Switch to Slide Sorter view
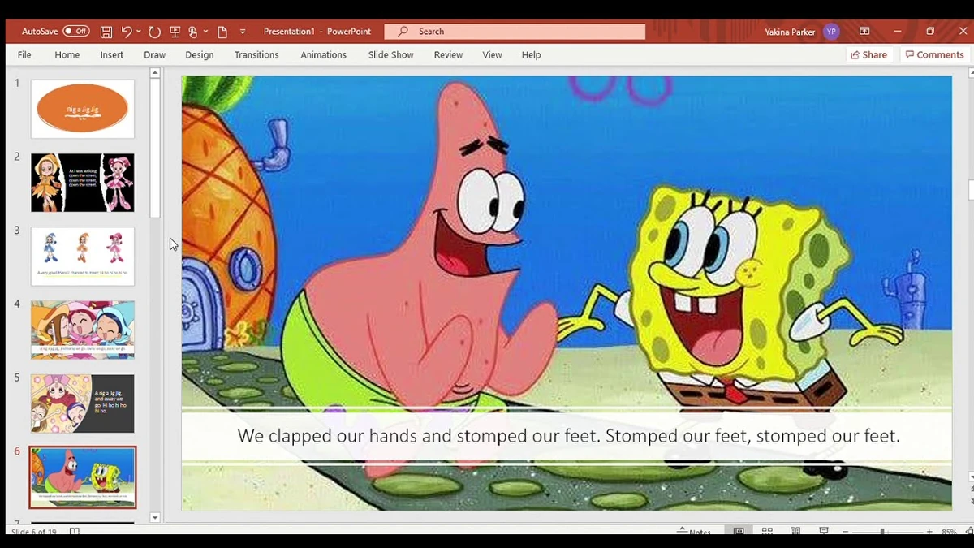Viewport: 974px width, 548px height. click(x=767, y=532)
